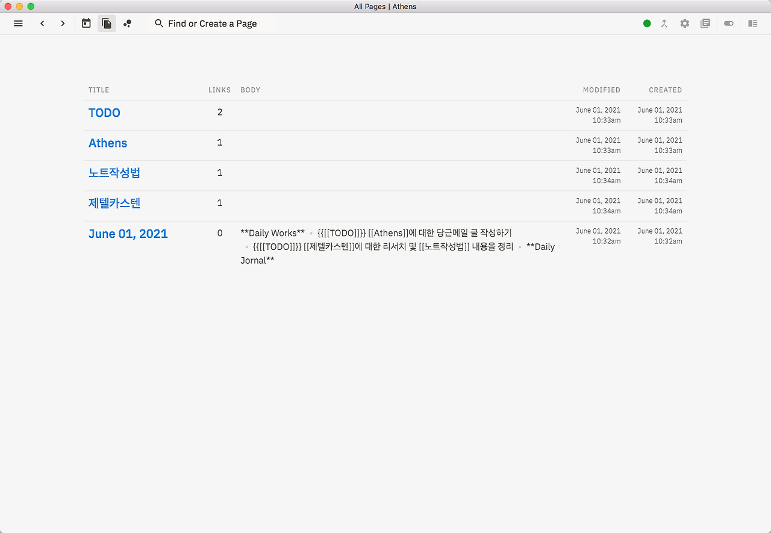Select the All Pages icon in toolbar
Image resolution: width=771 pixels, height=533 pixels.
(107, 23)
